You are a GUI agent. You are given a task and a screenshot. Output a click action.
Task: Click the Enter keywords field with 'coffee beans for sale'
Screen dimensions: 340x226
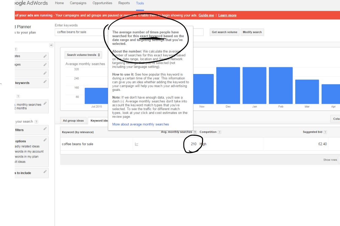click(81, 32)
